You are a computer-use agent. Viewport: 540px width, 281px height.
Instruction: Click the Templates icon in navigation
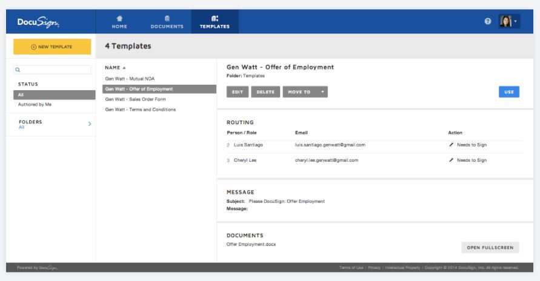click(215, 18)
